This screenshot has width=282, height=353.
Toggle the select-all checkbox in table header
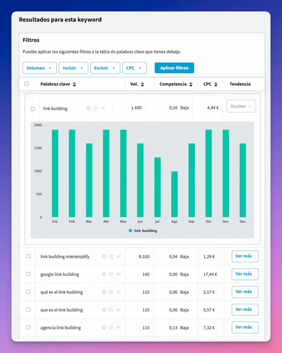(x=27, y=84)
